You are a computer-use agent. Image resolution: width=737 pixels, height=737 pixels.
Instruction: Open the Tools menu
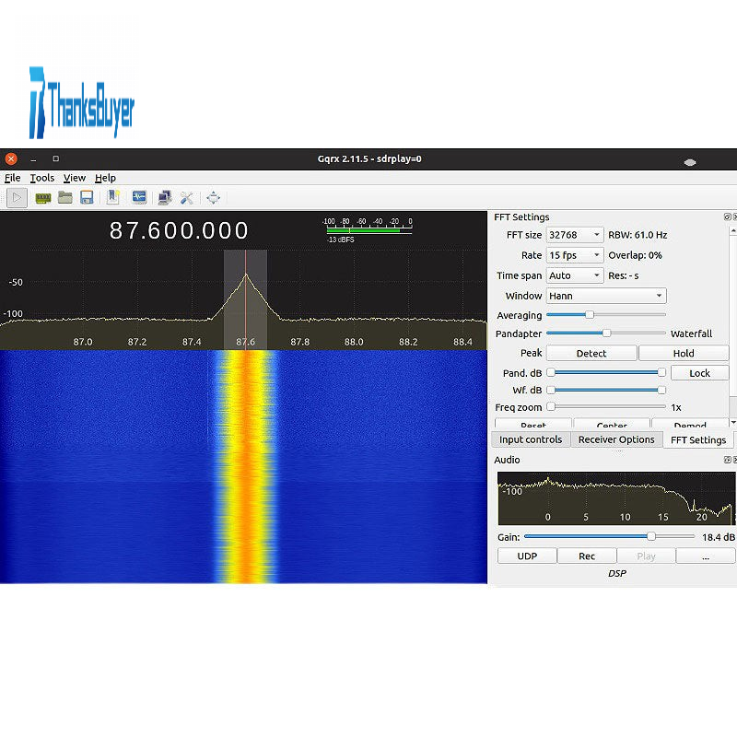coord(41,178)
